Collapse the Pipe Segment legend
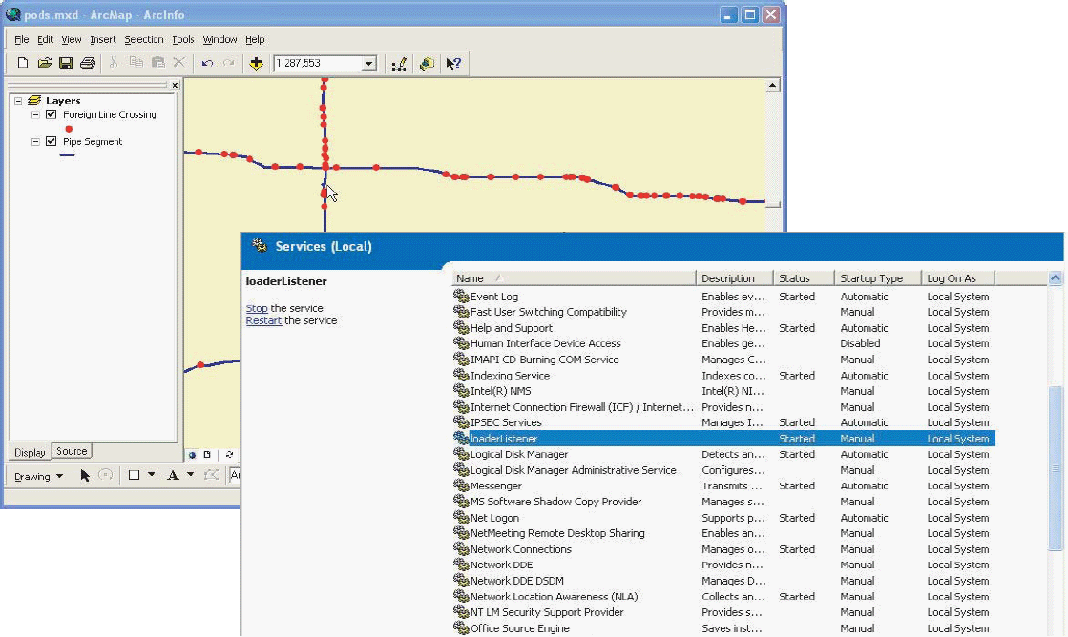The image size is (1068, 637). [x=35, y=142]
